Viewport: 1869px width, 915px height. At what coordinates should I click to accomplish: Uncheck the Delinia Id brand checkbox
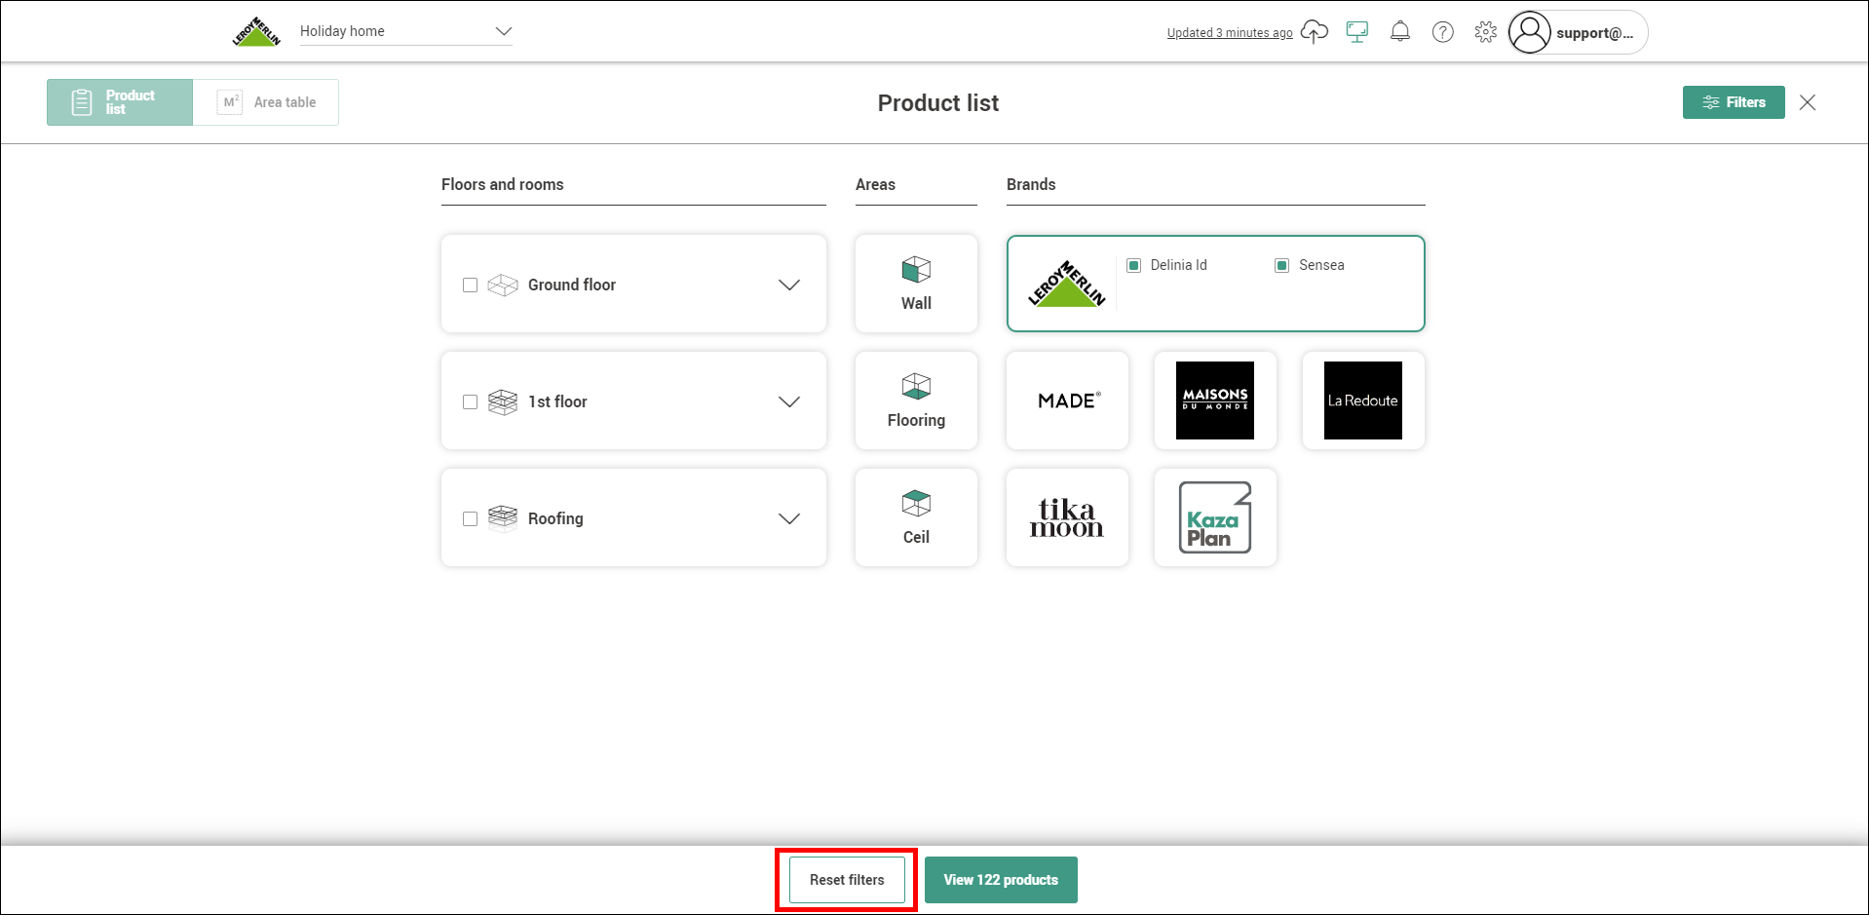point(1133,265)
